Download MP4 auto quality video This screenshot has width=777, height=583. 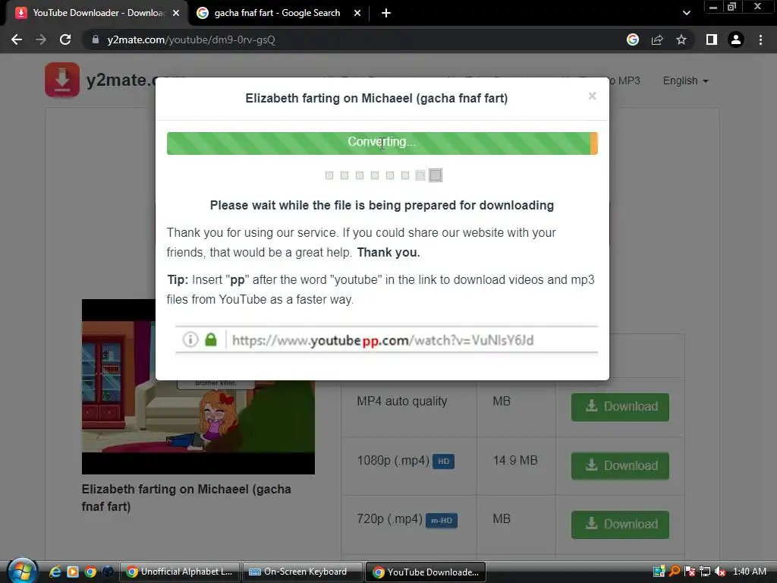coord(620,407)
